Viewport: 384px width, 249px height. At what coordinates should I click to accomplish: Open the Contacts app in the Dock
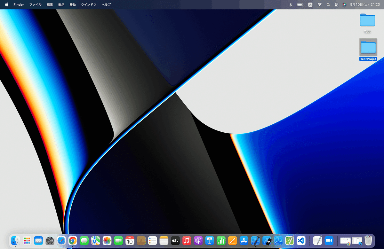[x=141, y=240]
